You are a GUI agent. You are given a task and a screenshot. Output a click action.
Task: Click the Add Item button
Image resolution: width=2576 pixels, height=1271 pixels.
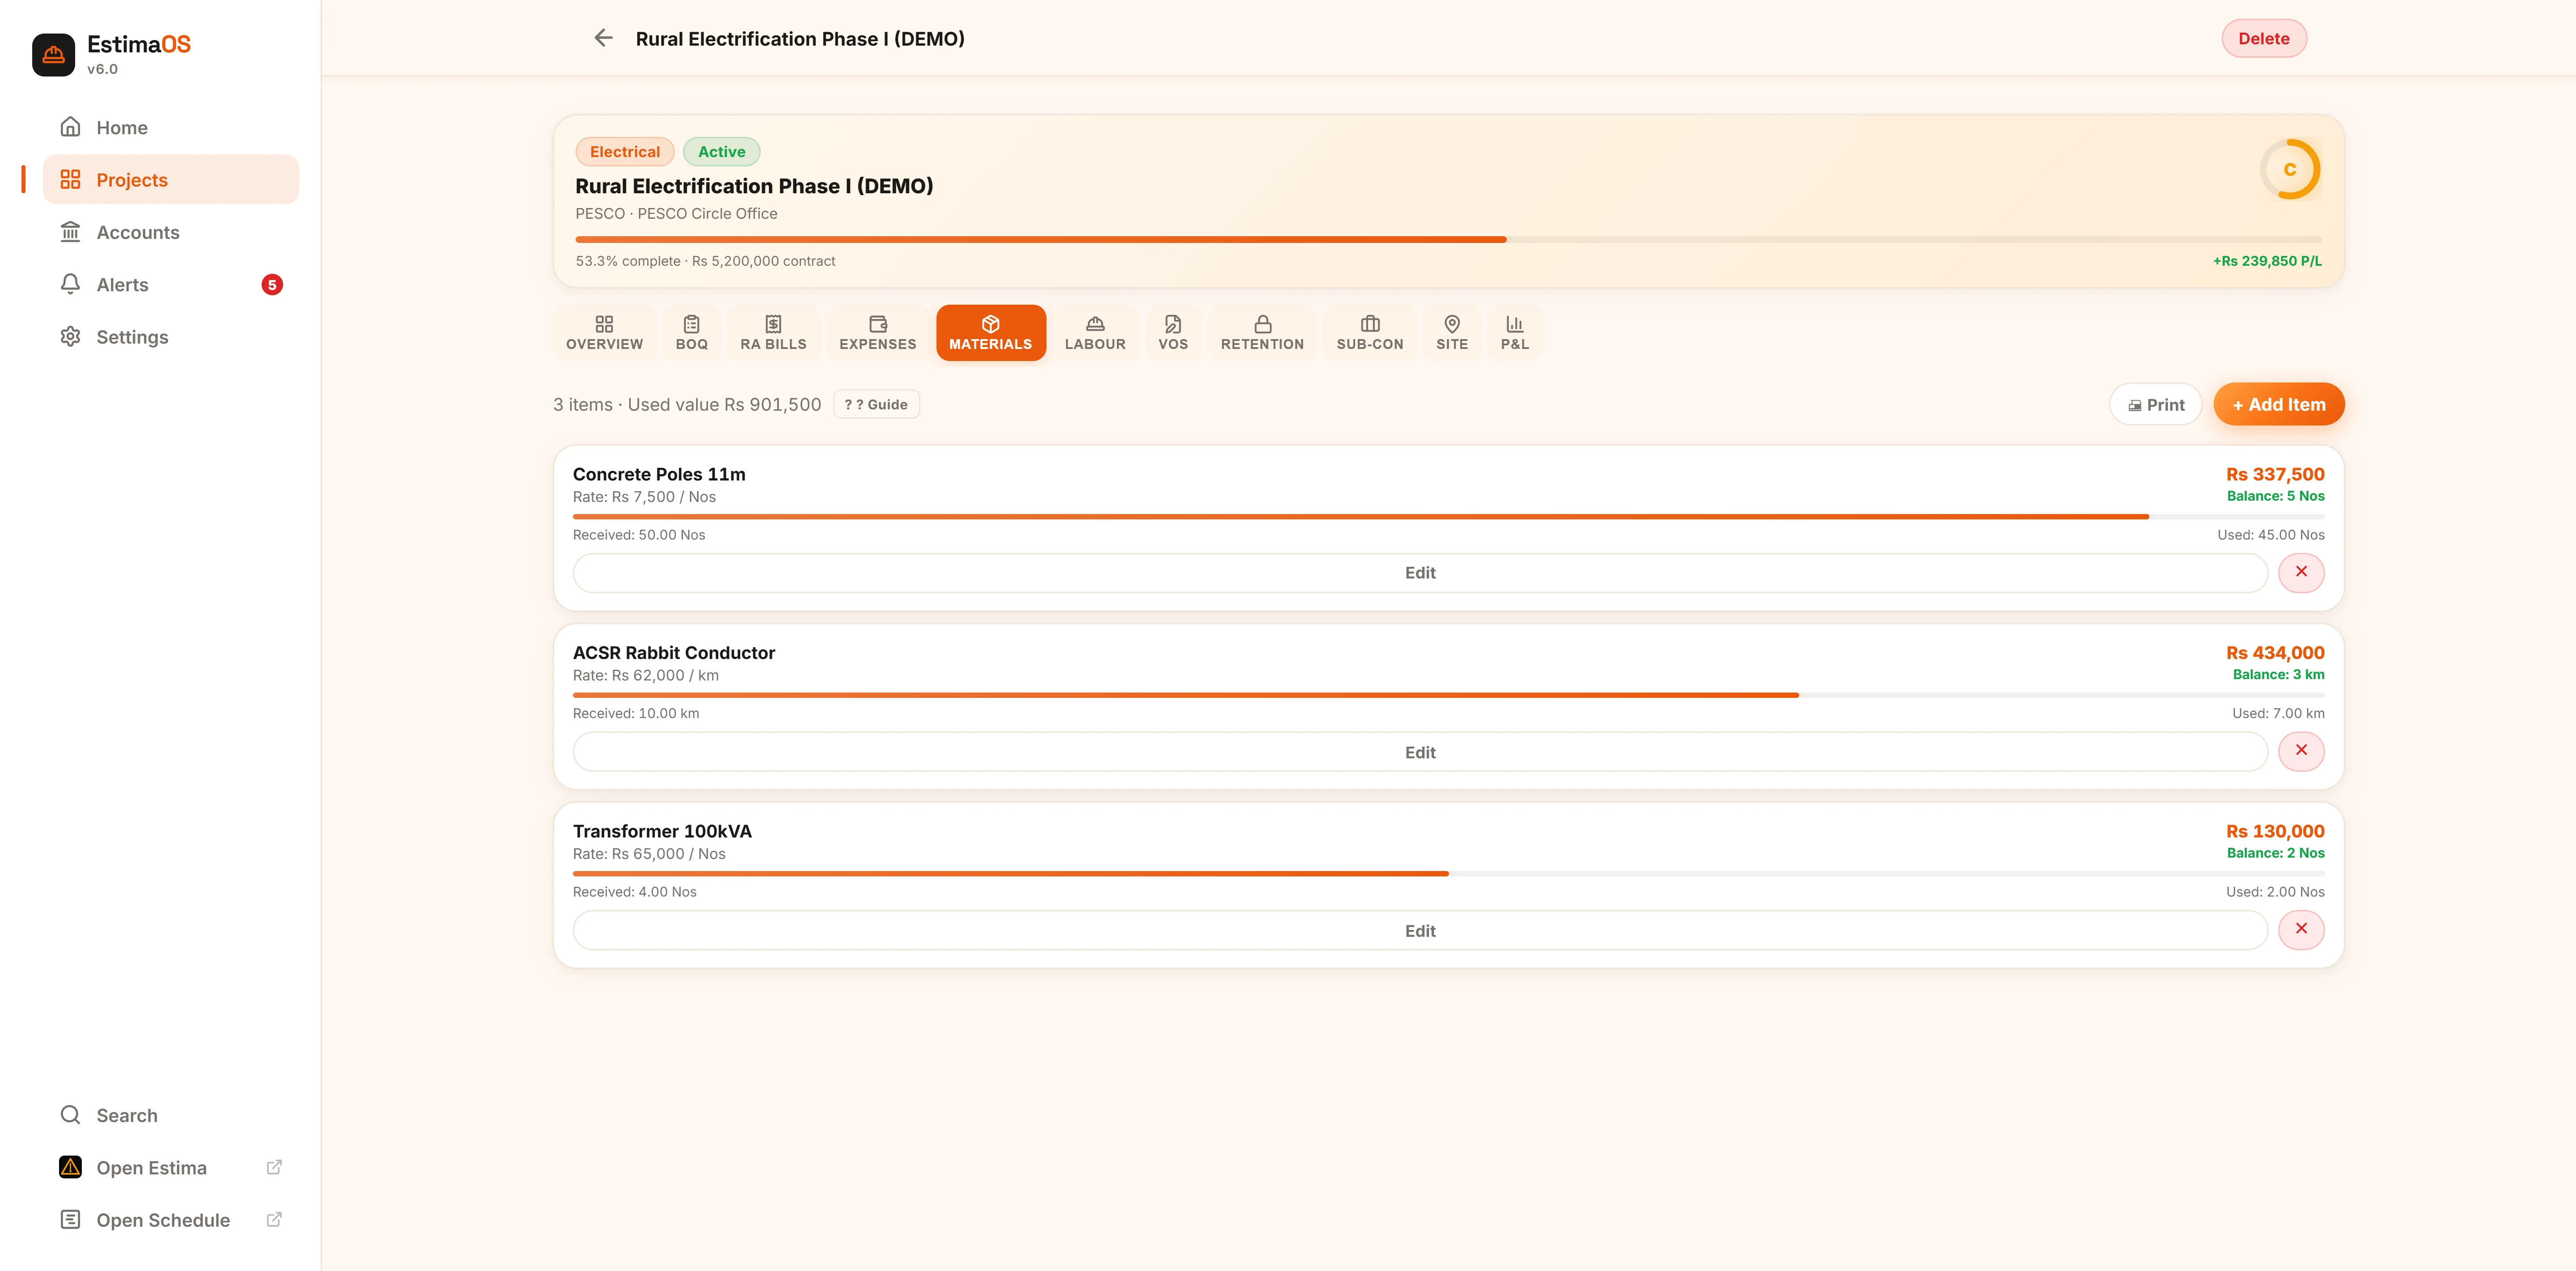pyautogui.click(x=2278, y=404)
